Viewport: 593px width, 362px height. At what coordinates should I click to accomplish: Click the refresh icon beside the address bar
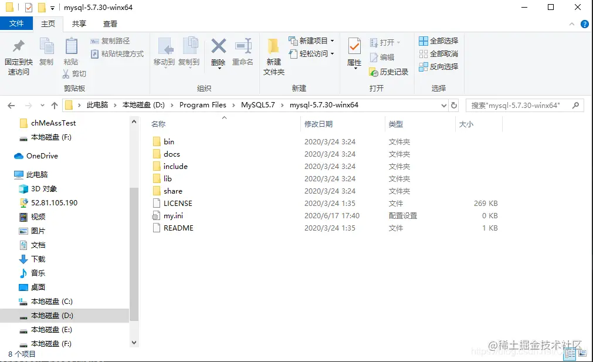coord(455,104)
